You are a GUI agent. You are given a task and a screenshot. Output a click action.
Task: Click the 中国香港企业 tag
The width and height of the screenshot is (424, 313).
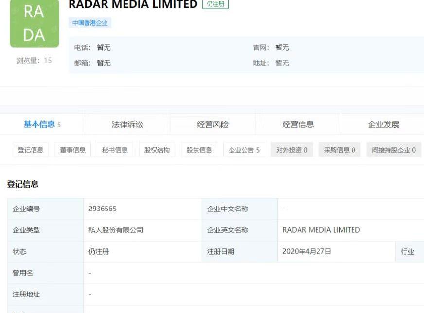[90, 23]
